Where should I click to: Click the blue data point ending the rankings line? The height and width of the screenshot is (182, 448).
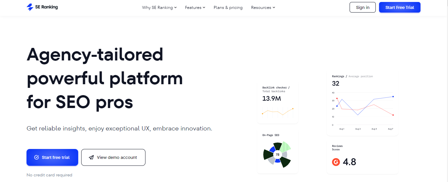click(393, 97)
